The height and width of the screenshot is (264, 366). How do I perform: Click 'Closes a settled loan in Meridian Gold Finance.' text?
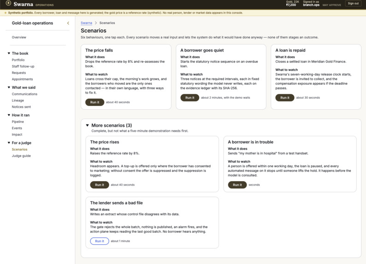311,62
